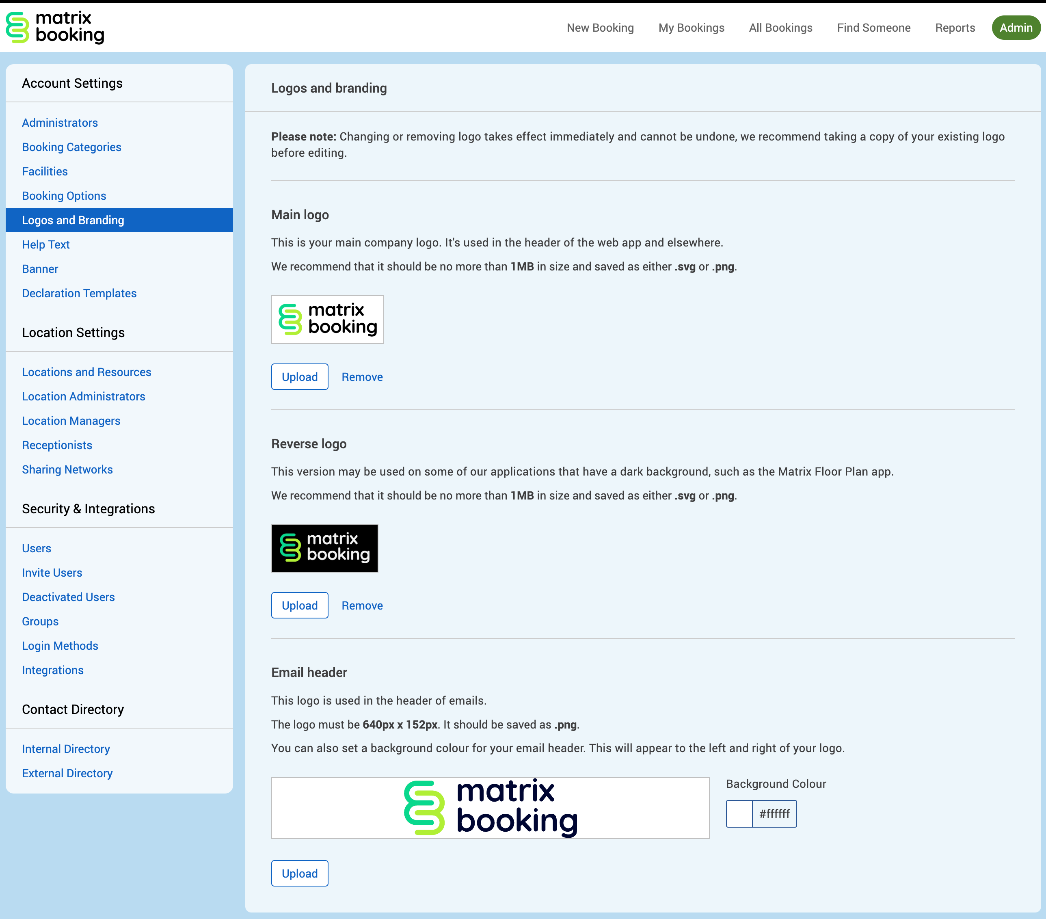The width and height of the screenshot is (1046, 919).
Task: Upload a new main logo
Action: [x=299, y=376]
